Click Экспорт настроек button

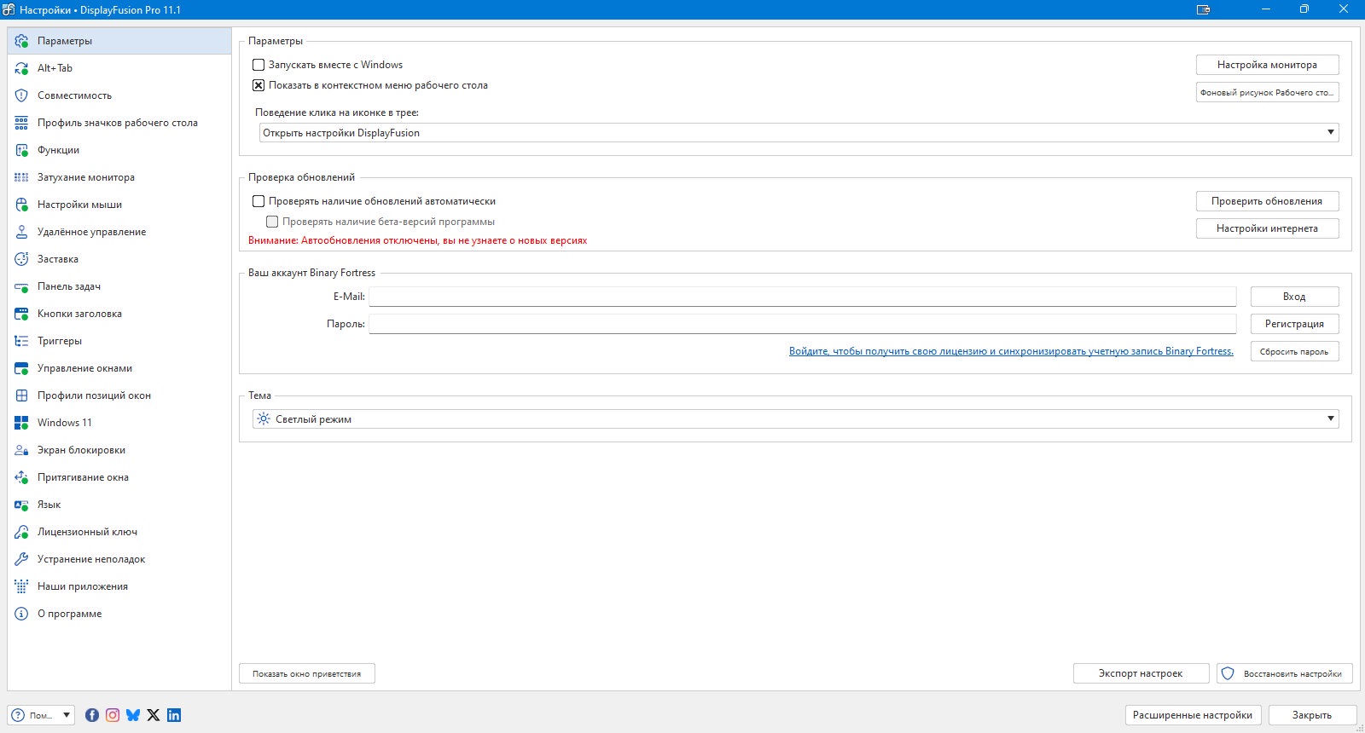(x=1141, y=673)
